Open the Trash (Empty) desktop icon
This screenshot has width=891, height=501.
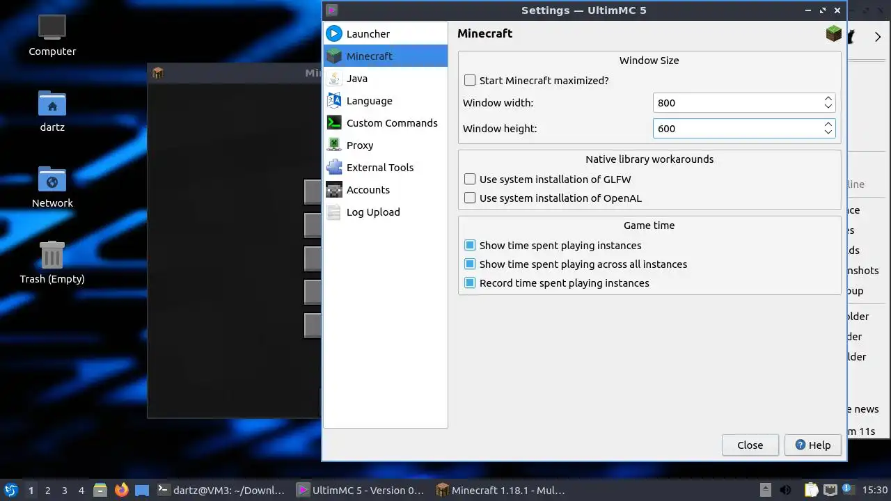pyautogui.click(x=52, y=263)
